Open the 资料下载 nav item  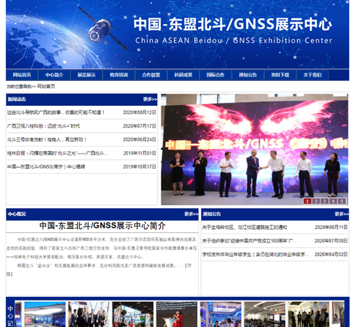(280, 75)
